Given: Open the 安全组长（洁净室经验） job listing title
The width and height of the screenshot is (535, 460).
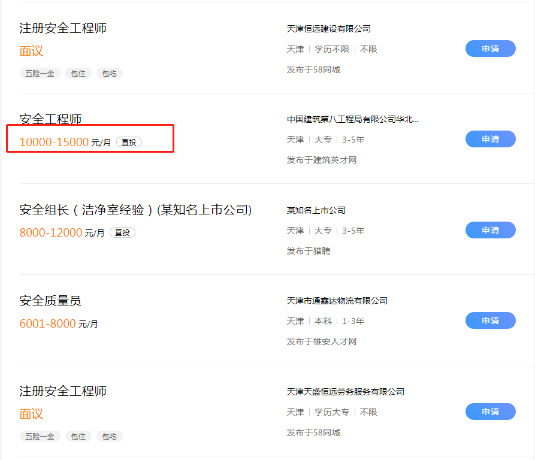Looking at the screenshot, I should 135,210.
